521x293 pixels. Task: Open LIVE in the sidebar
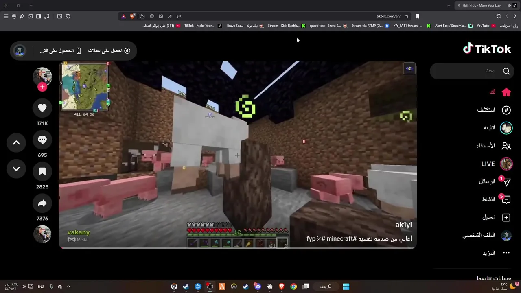(x=497, y=164)
